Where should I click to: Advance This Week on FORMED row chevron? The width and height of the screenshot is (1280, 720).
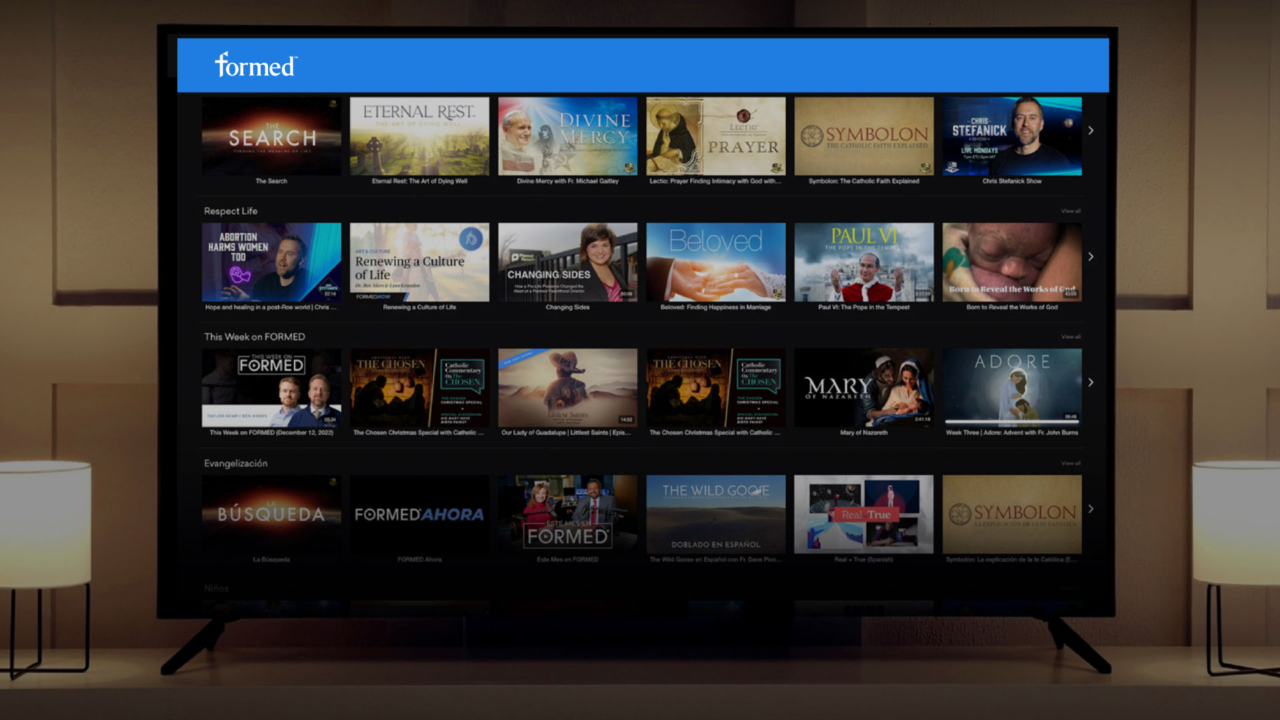point(1091,383)
